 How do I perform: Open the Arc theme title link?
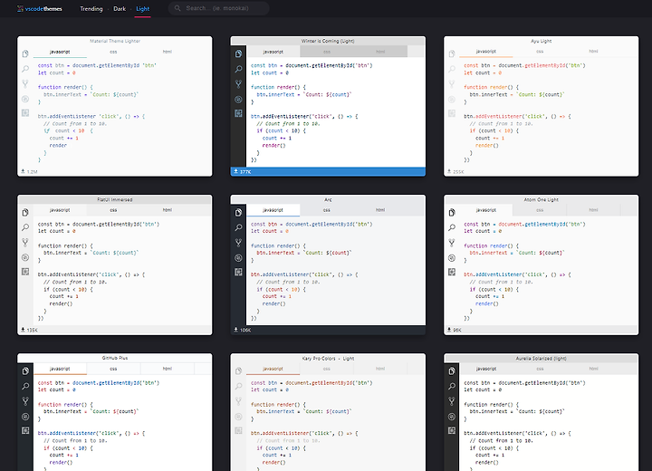coord(328,199)
